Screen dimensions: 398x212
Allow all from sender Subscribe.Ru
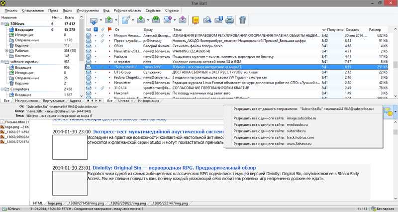pyautogui.click(x=303, y=109)
